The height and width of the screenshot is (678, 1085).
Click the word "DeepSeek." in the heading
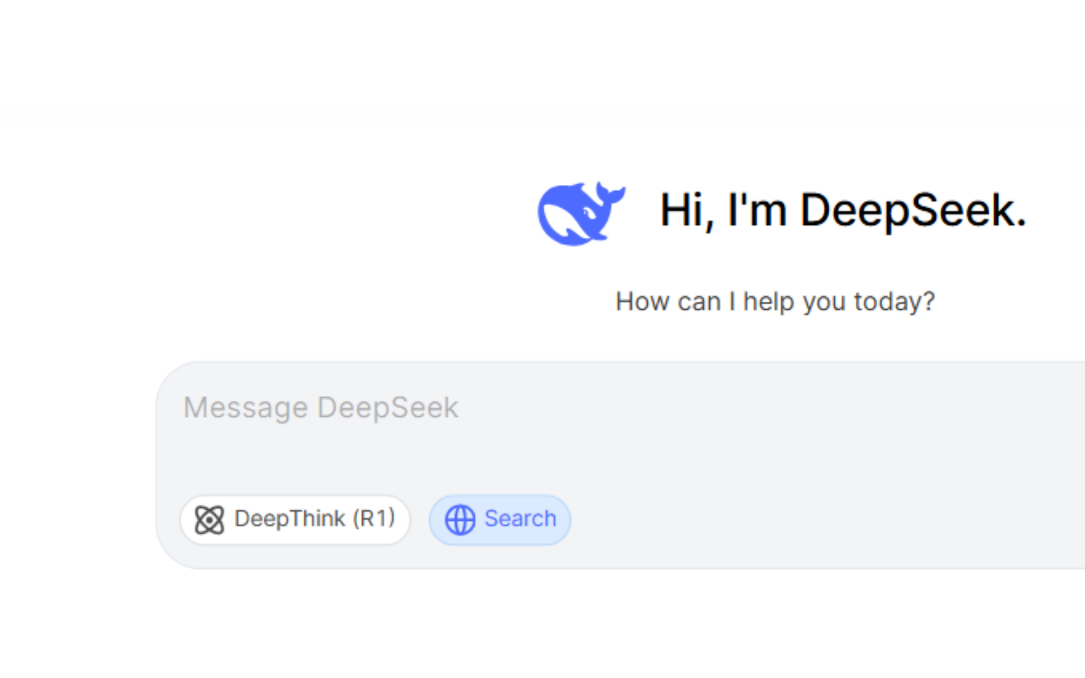tap(913, 210)
